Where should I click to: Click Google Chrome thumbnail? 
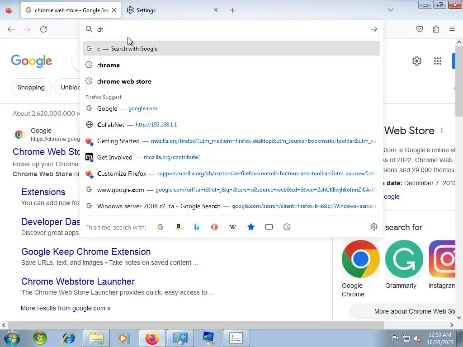tap(360, 259)
